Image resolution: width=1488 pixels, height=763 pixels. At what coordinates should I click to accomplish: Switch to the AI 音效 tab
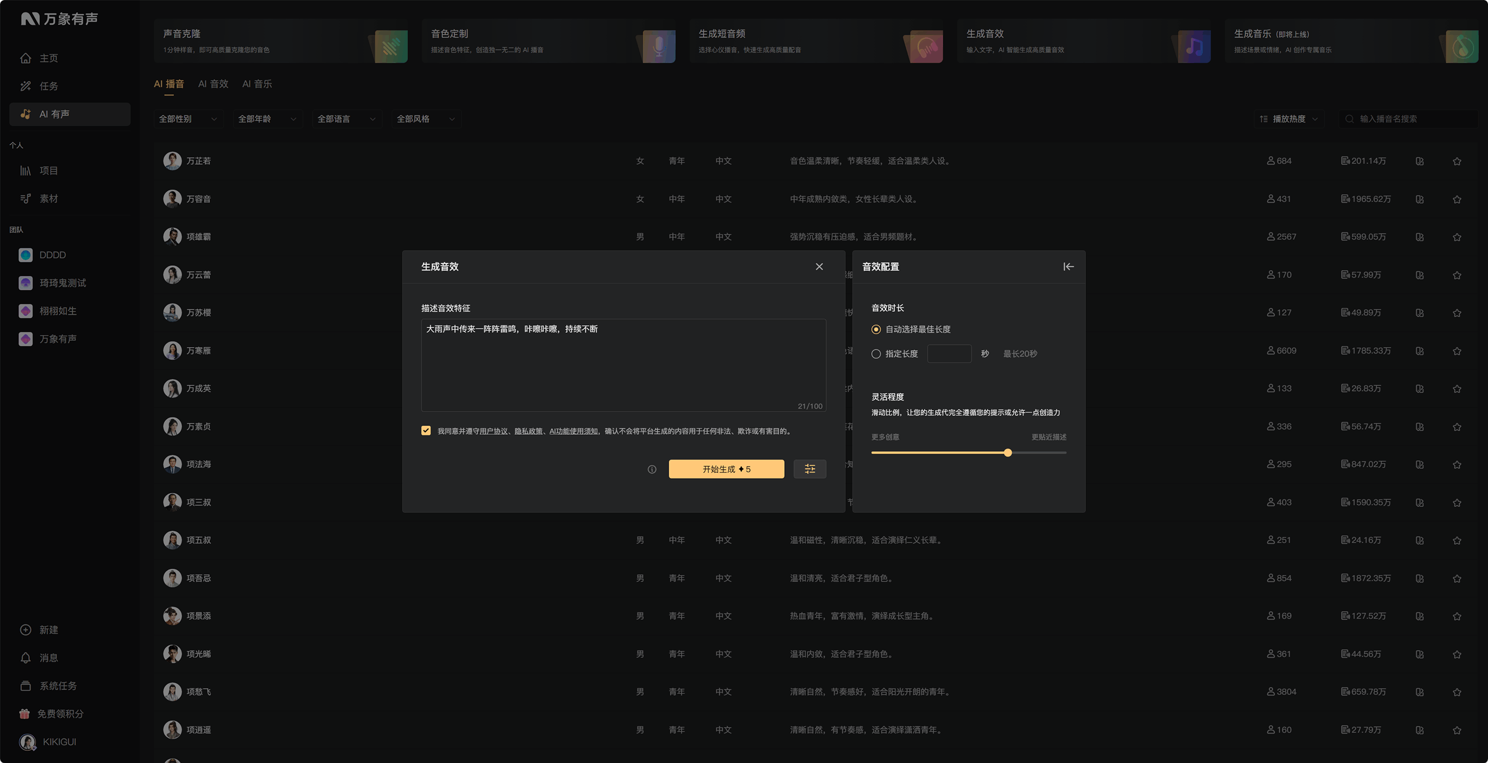coord(213,84)
